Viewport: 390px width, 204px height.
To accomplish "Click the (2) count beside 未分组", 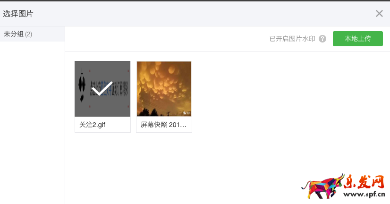I will coord(29,34).
